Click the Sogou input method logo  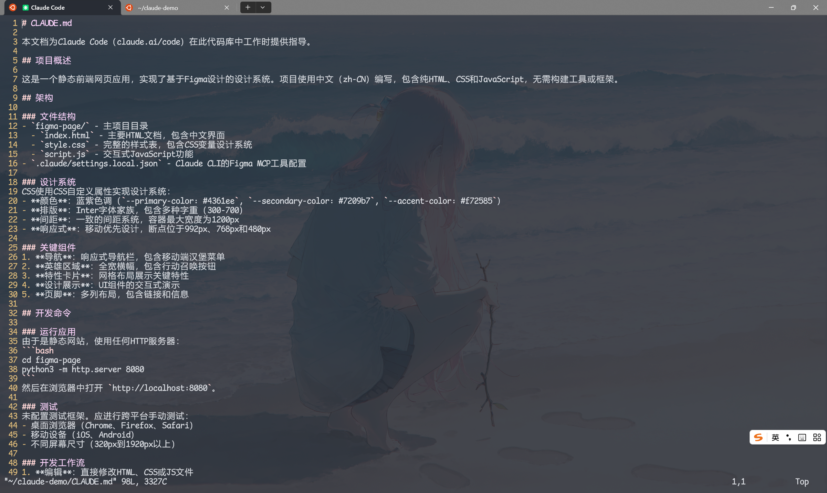[x=758, y=437]
